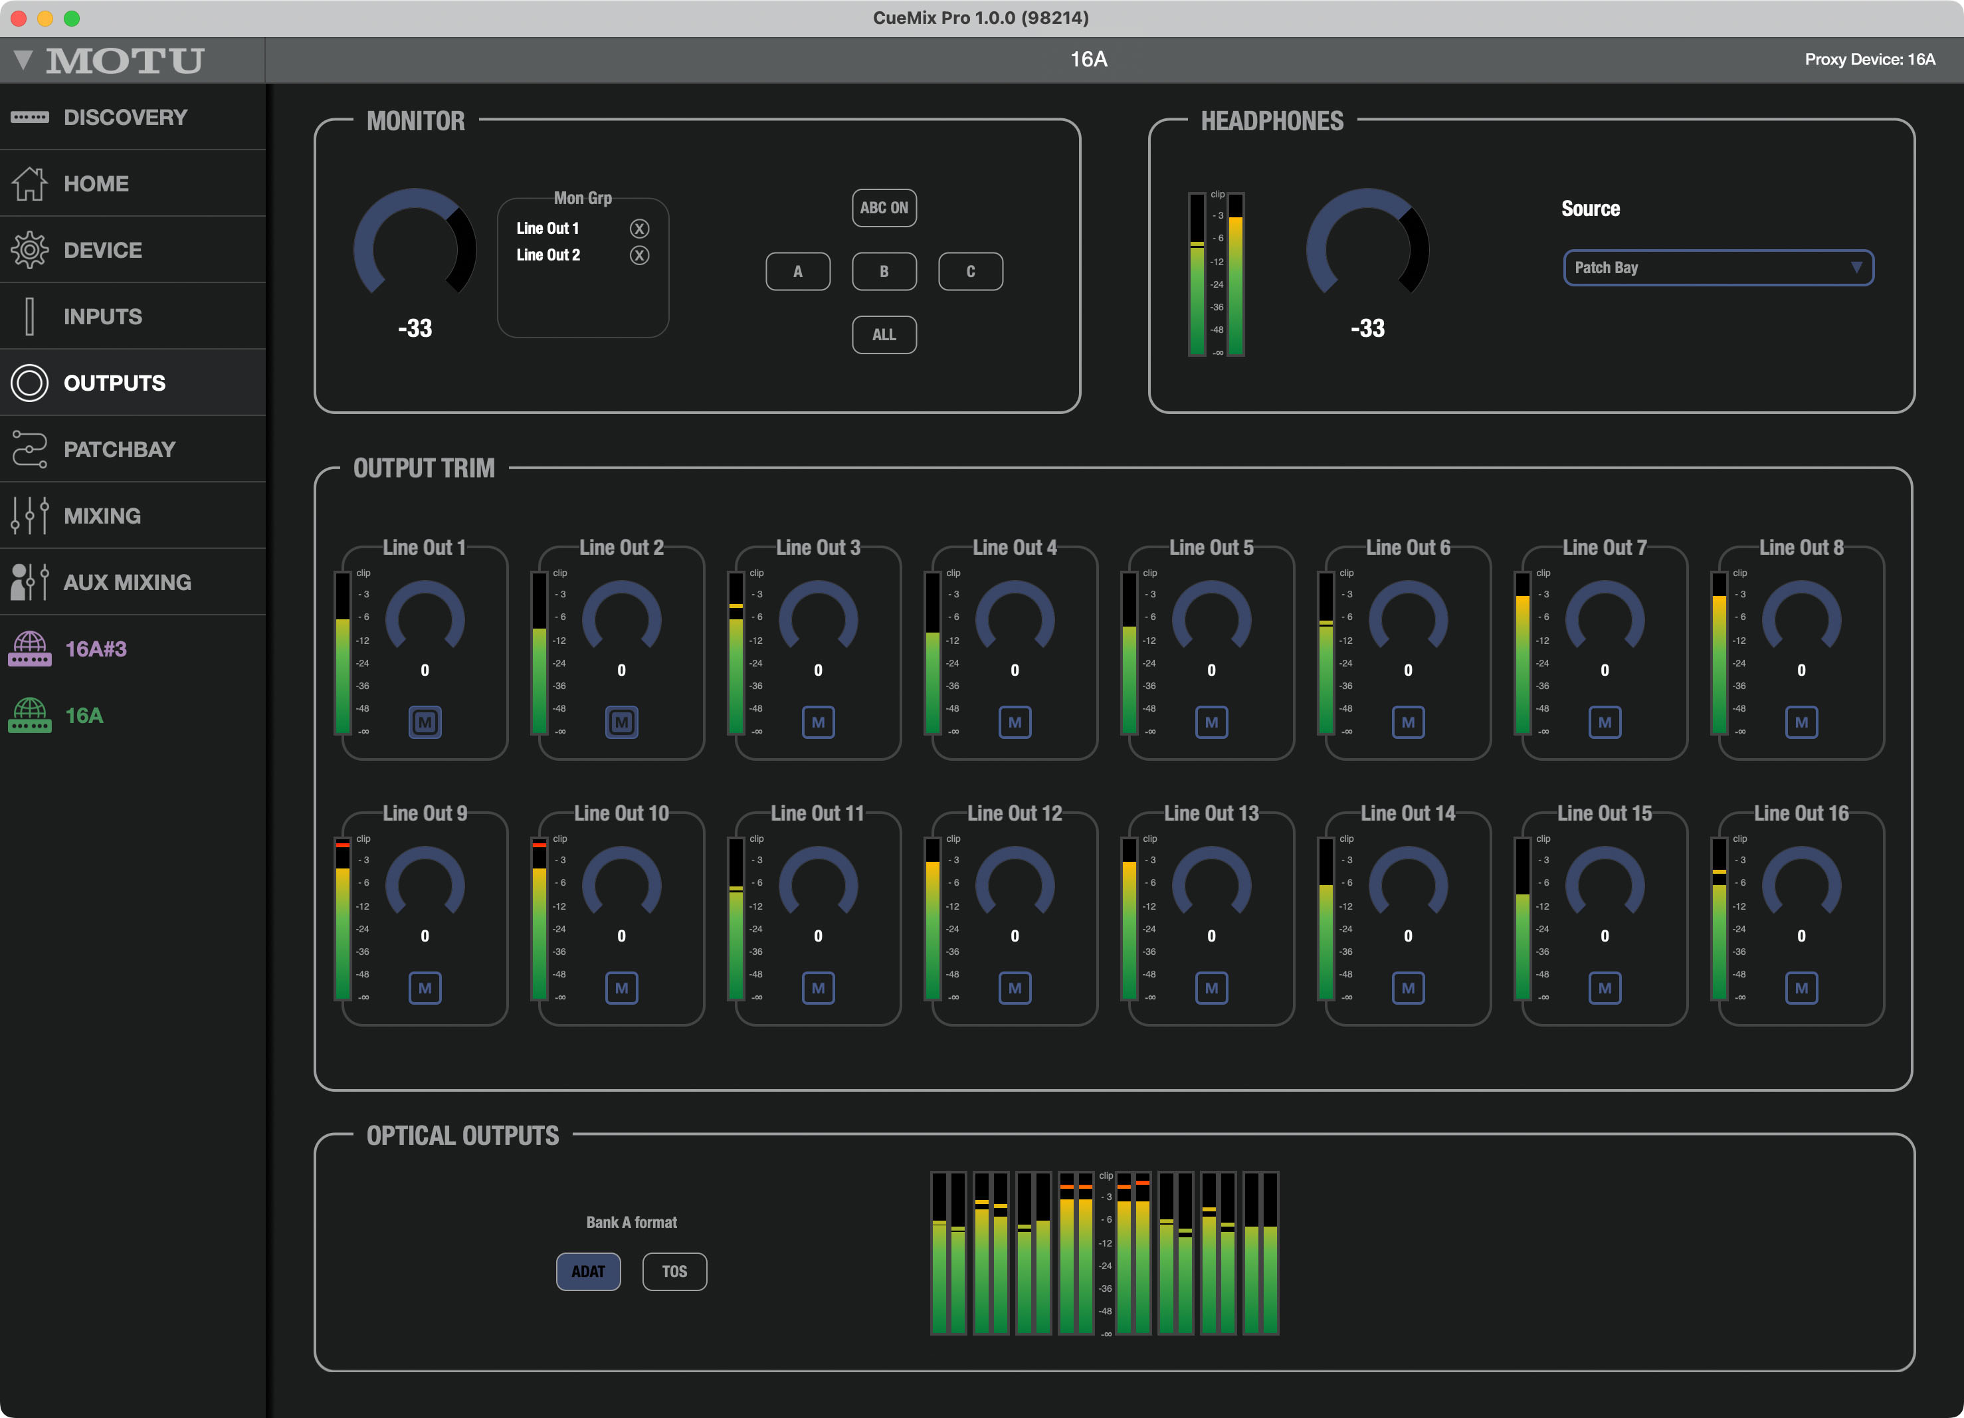Click the Patchbay routing icon
The image size is (1964, 1418).
coord(29,450)
